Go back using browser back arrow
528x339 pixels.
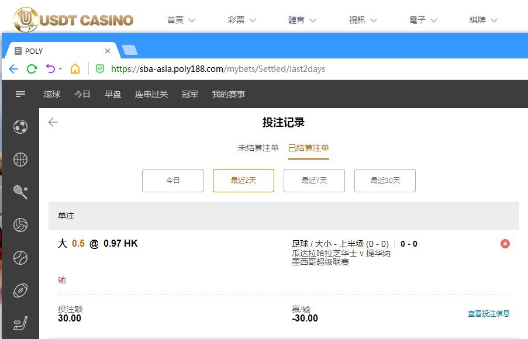click(x=13, y=69)
